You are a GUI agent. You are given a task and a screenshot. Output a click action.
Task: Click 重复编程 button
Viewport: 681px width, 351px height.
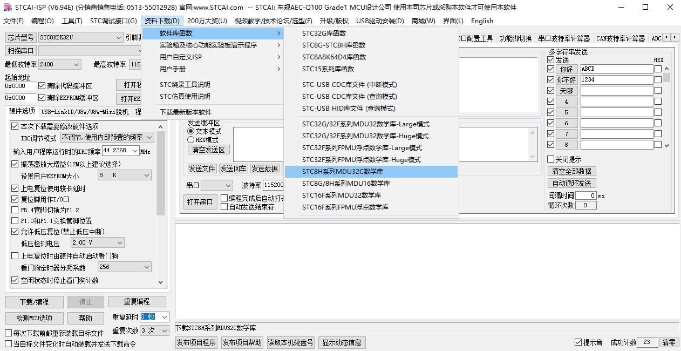coord(137,301)
